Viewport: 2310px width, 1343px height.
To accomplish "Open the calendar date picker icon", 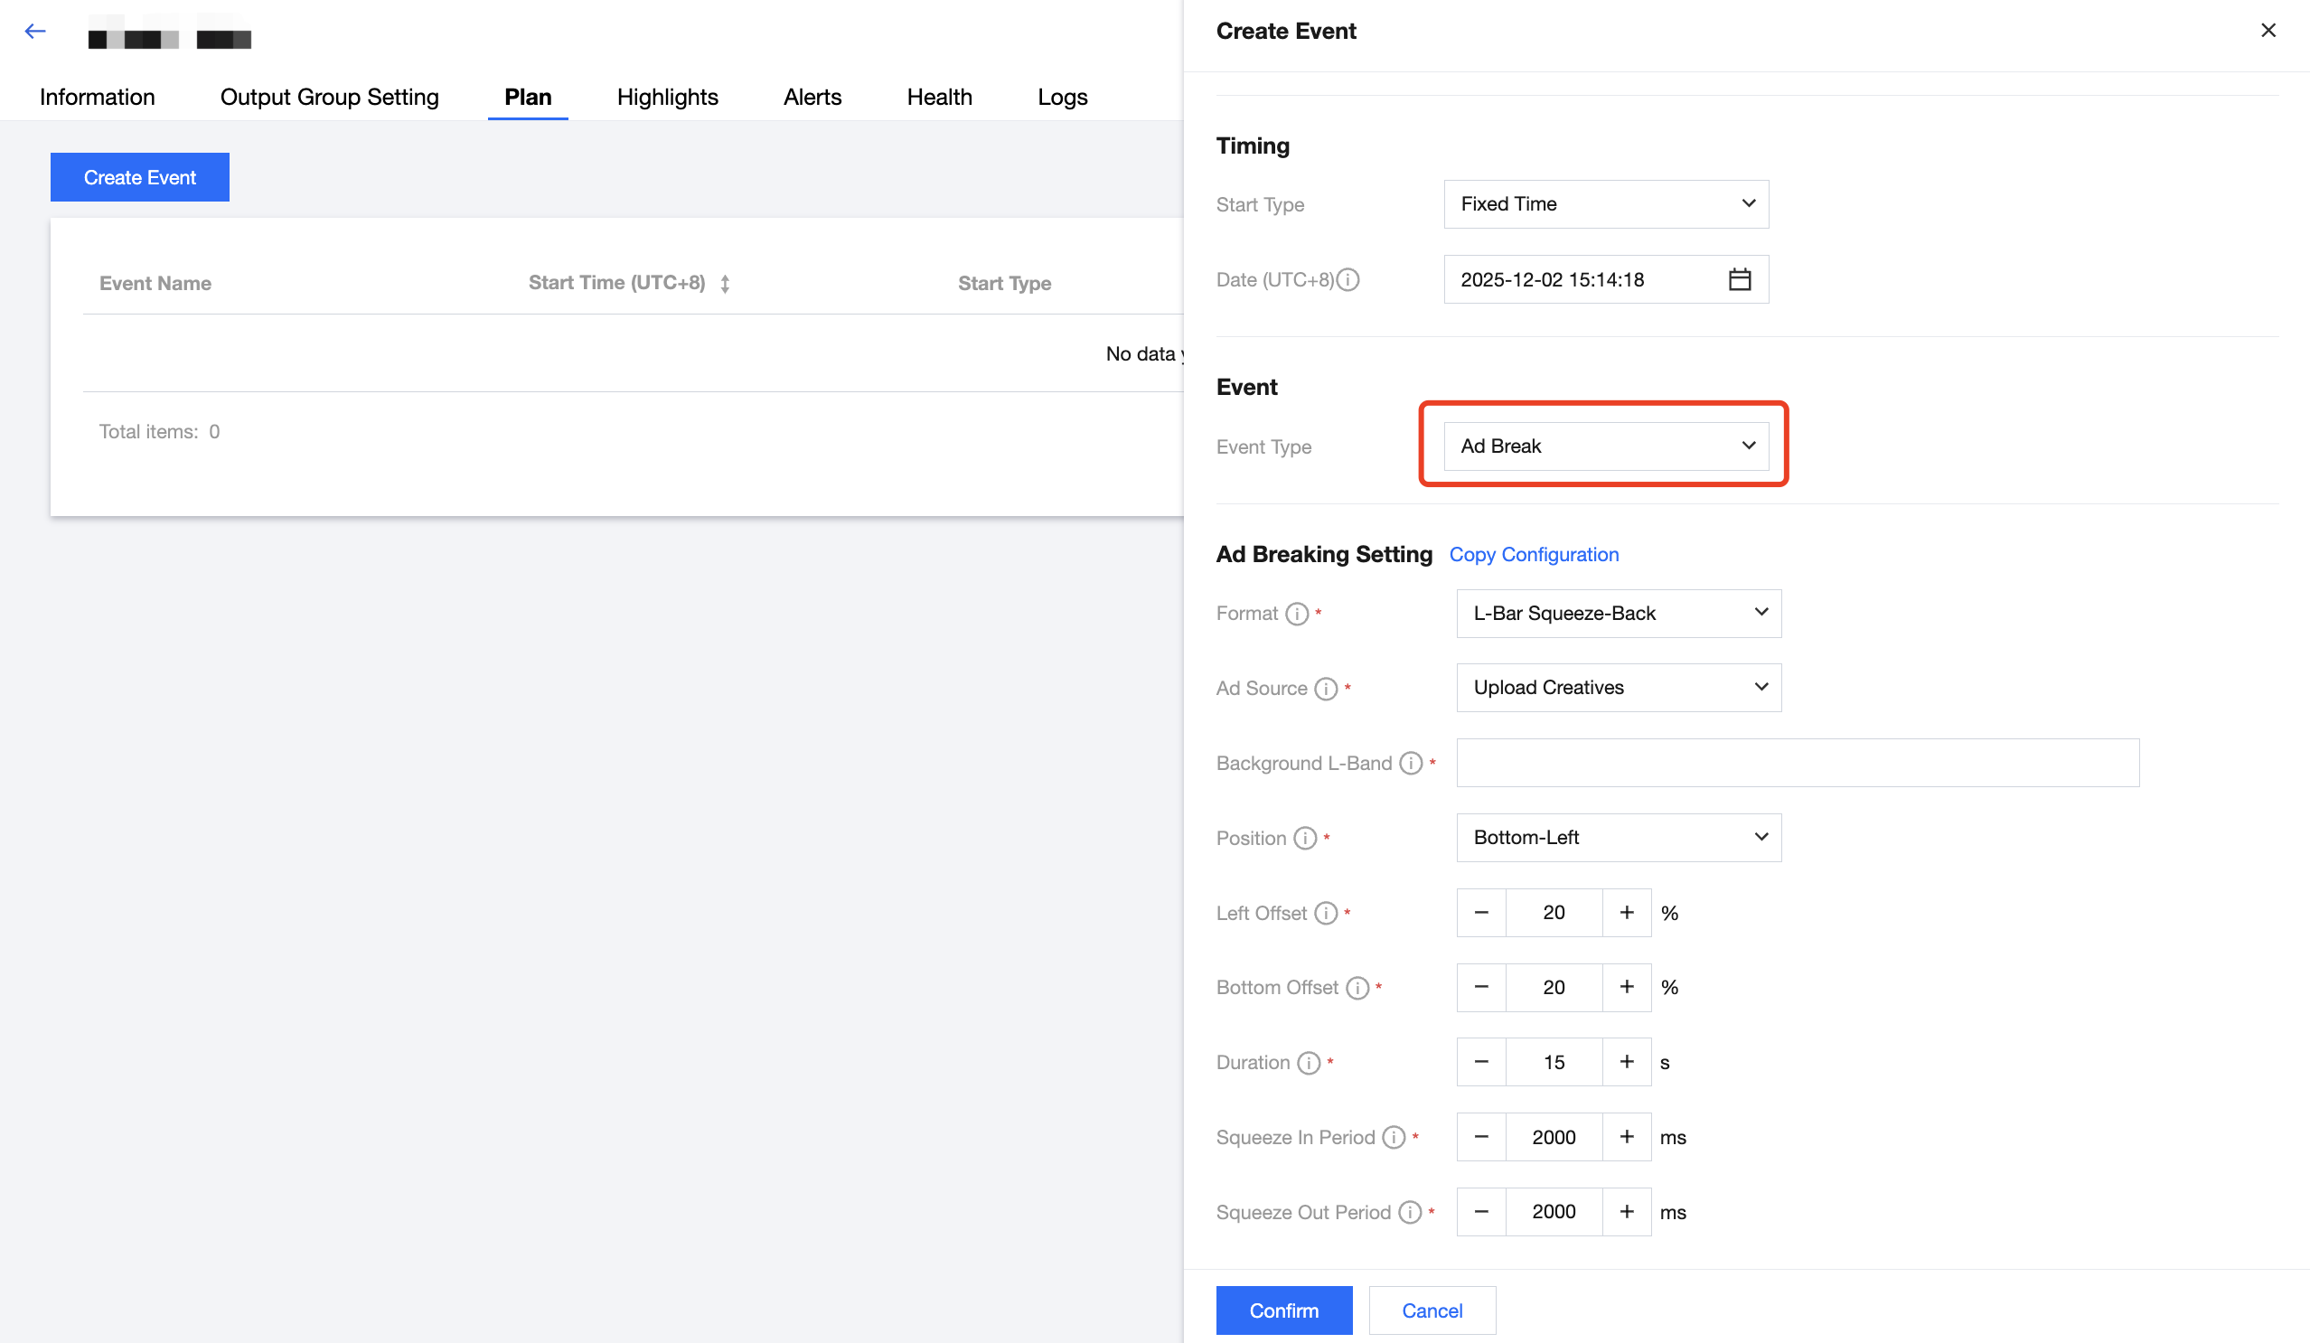I will click(1739, 279).
